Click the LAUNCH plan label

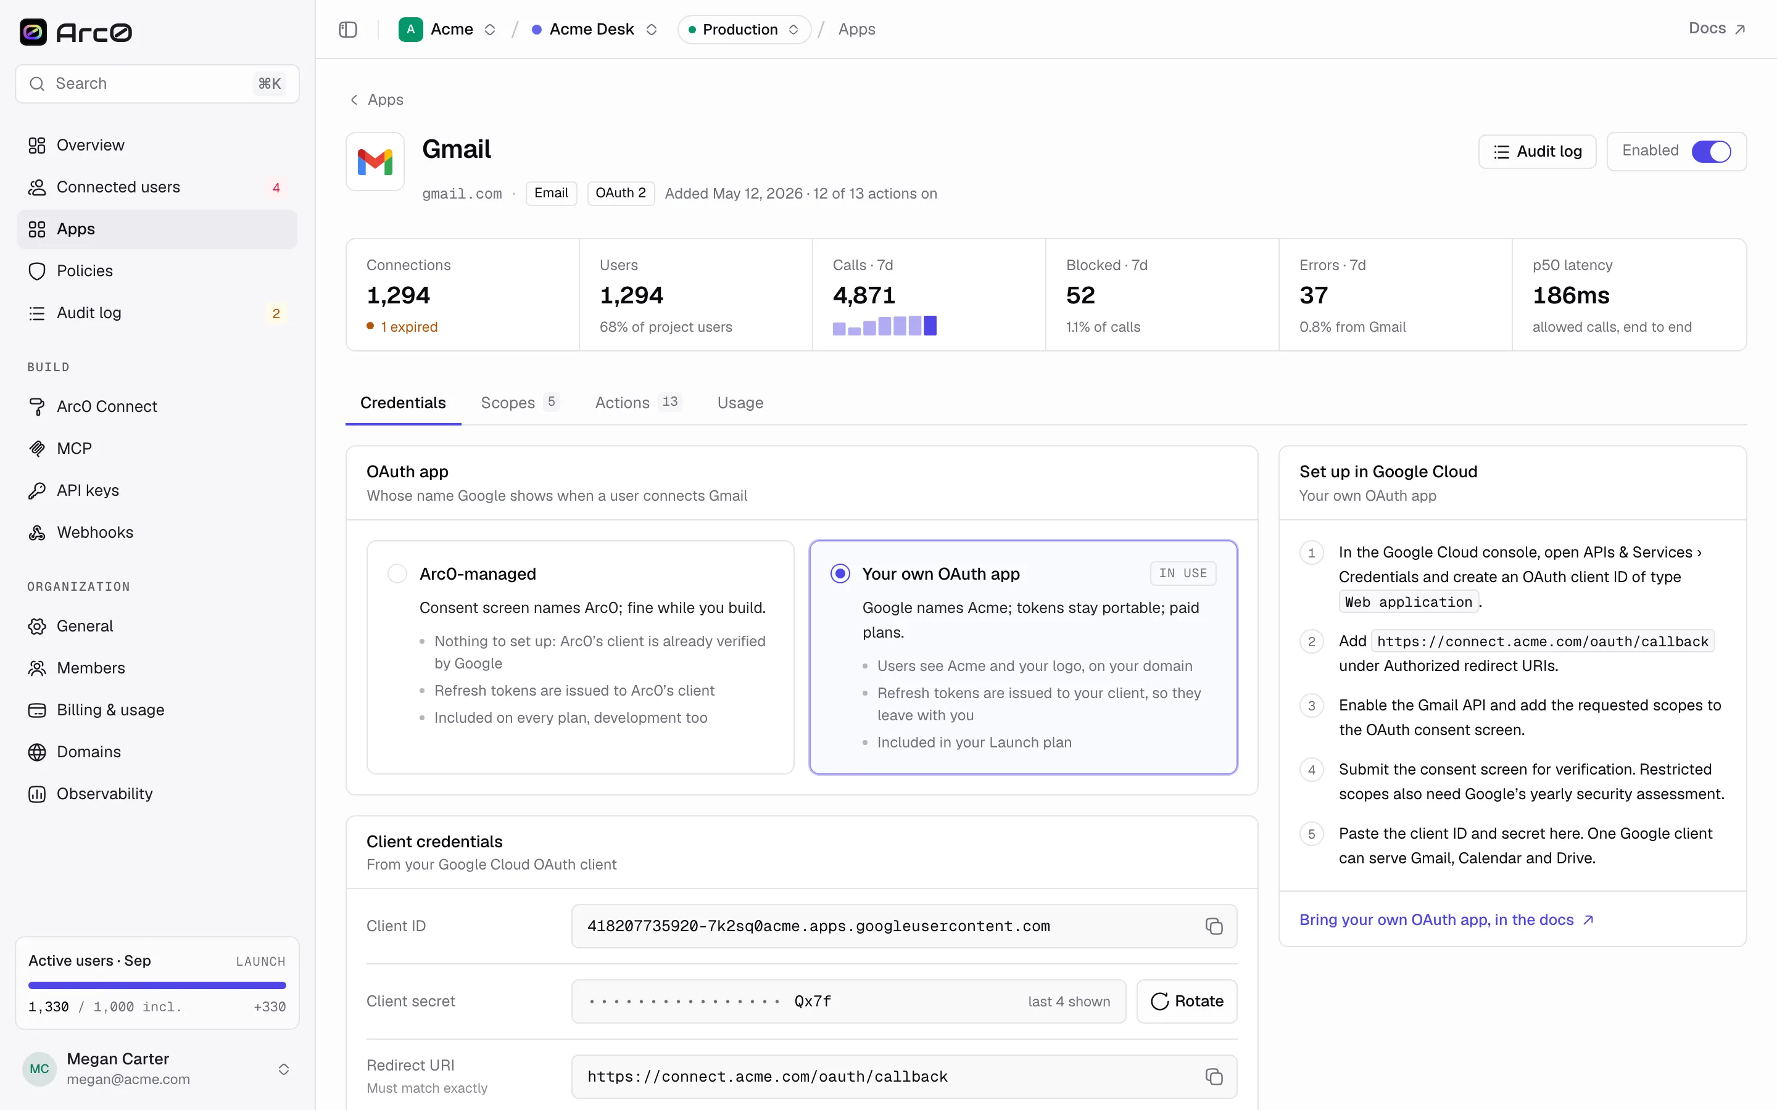[x=260, y=962]
